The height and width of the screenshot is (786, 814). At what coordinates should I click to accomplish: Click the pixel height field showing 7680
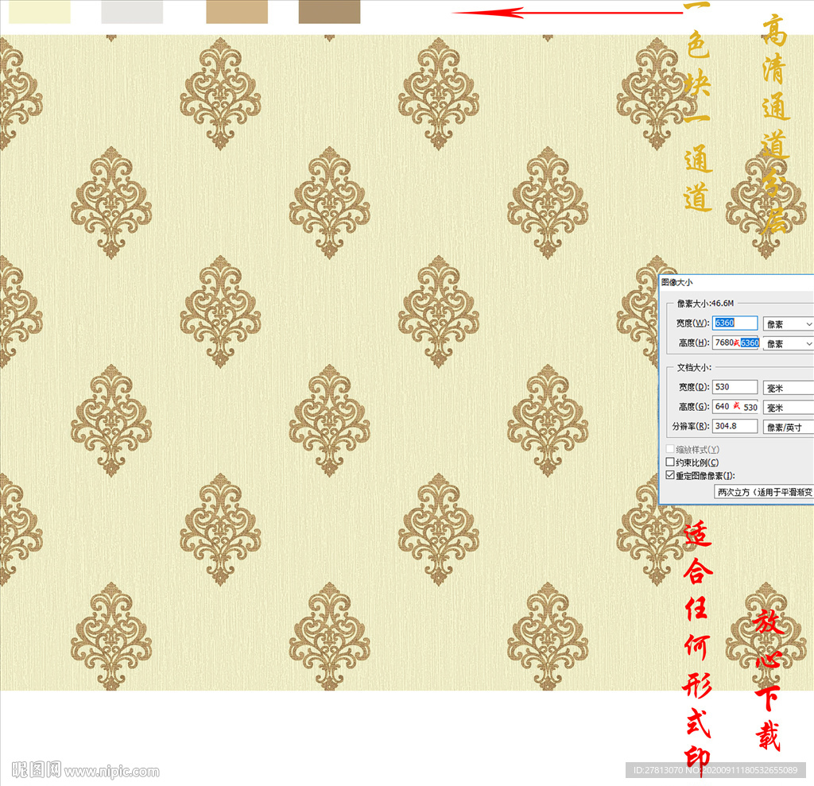coord(735,343)
